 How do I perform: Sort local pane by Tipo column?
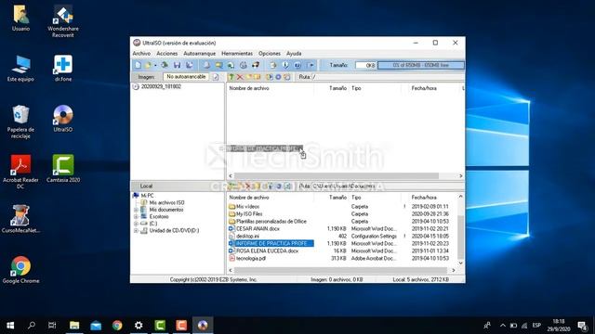point(375,198)
